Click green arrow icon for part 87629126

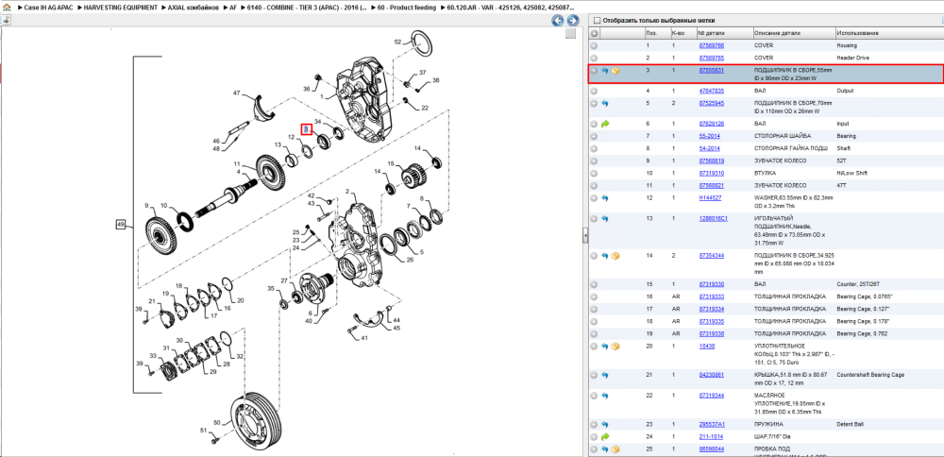pos(605,124)
